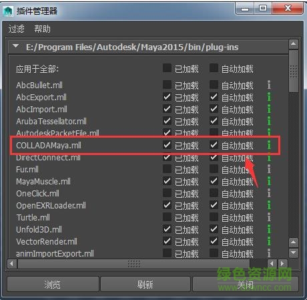Click the 浏览 browse button
Viewport: 307px width, 300px height.
tap(53, 284)
